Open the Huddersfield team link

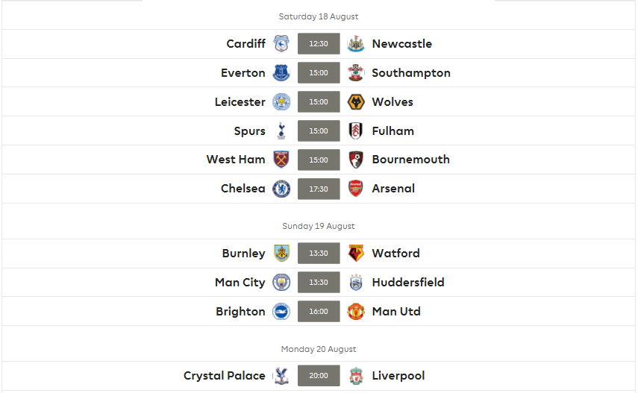(408, 283)
